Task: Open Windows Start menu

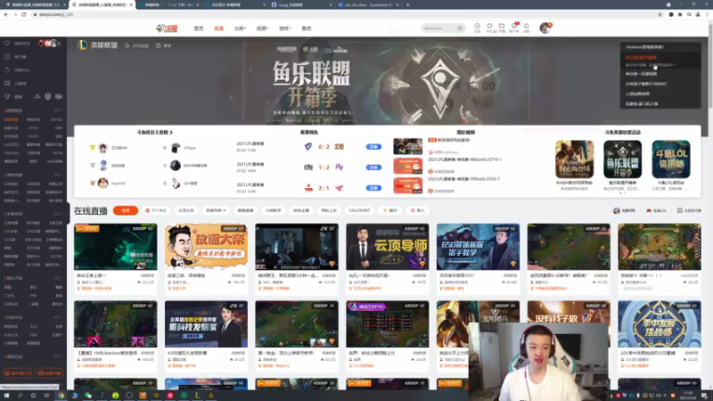Action: coord(6,396)
